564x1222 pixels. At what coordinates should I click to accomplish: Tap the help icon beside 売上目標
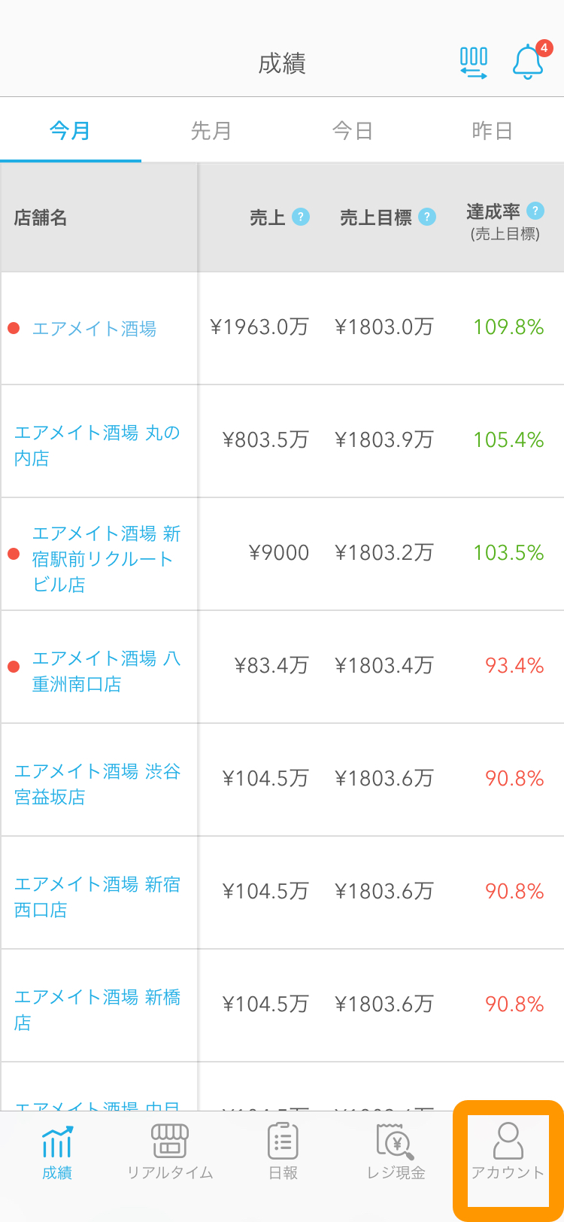[427, 217]
